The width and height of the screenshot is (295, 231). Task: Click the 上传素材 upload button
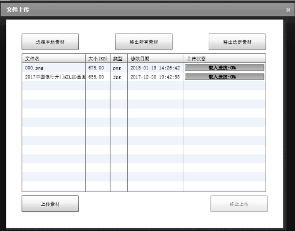point(50,204)
